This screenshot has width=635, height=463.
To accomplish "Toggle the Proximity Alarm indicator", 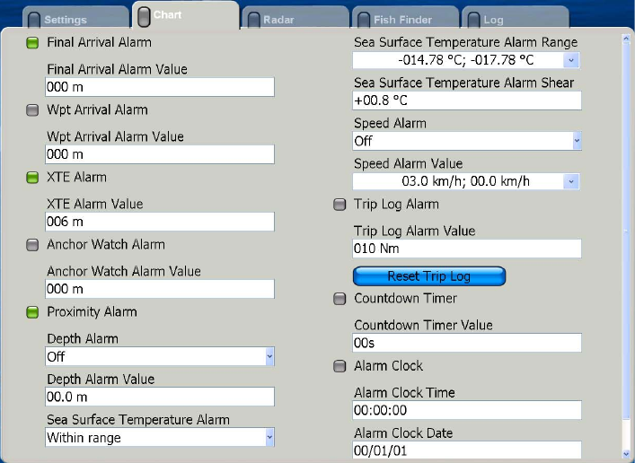I will pos(33,312).
